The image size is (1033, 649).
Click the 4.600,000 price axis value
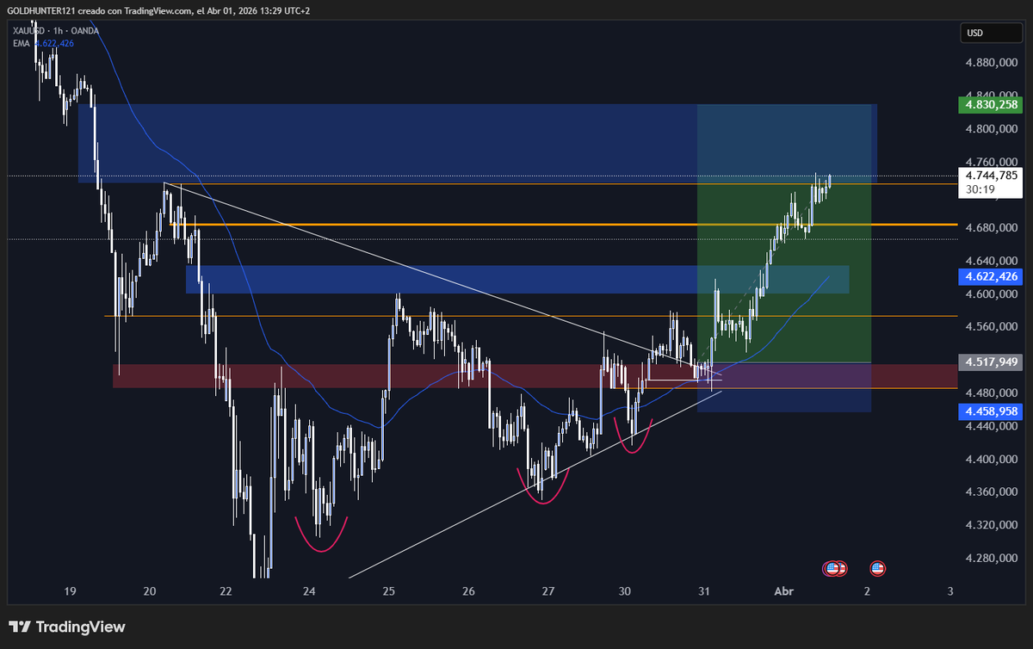click(992, 294)
